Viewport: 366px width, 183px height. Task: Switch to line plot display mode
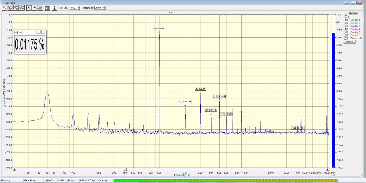click(29, 8)
